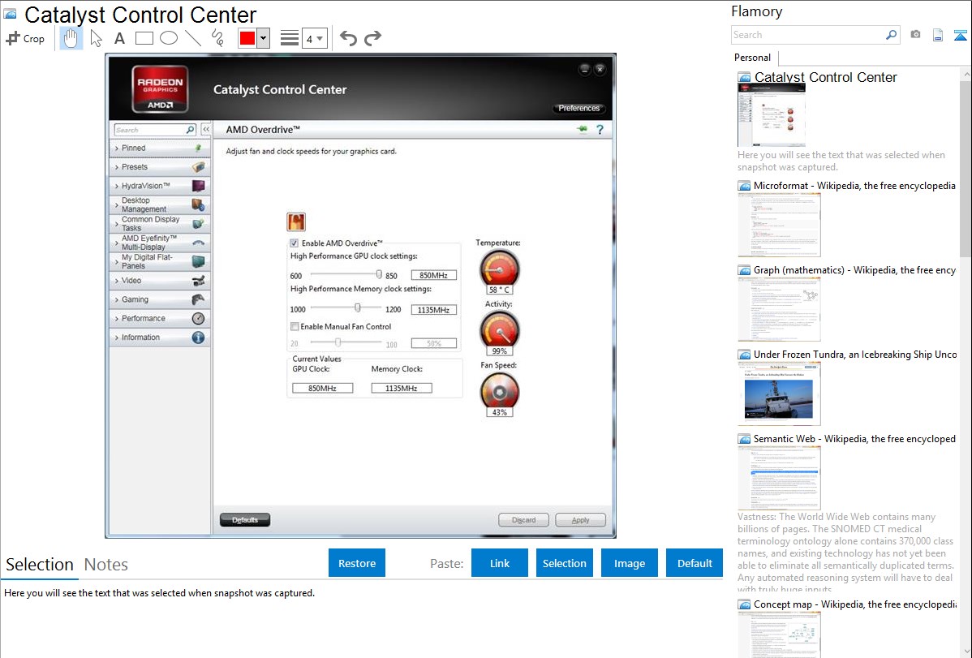972x658 pixels.
Task: Toggle Enable AMD Overdrive checkbox
Action: point(294,243)
